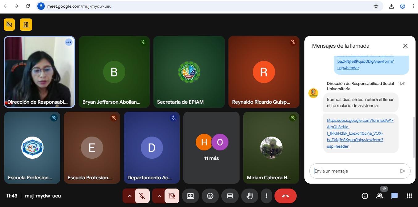Image resolution: width=418 pixels, height=207 pixels.
Task: Toggle the microphone mute button
Action: click(142, 196)
